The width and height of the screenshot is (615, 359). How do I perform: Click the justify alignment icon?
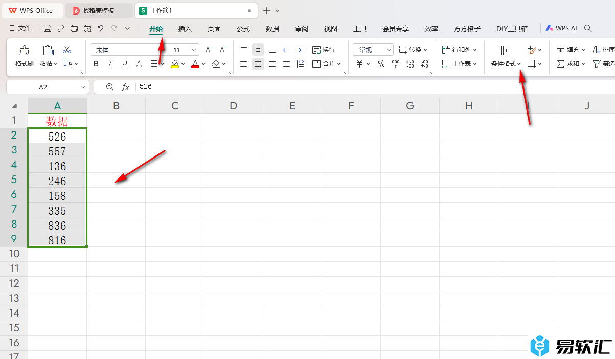coord(286,64)
